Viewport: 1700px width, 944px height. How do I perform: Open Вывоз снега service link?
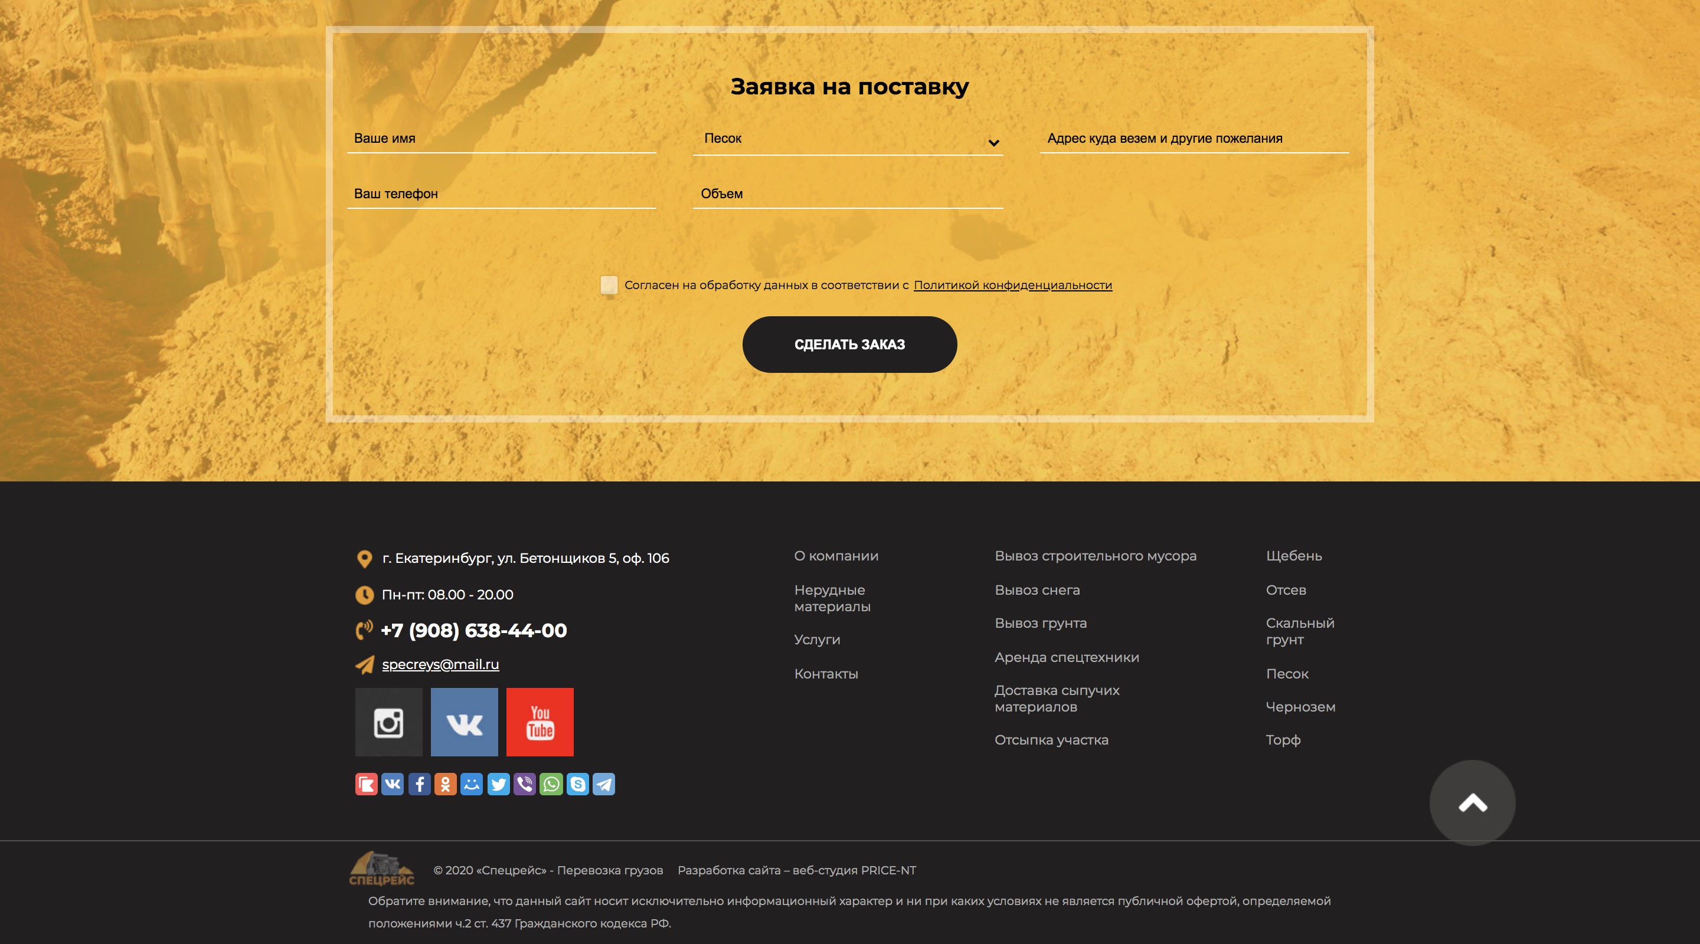[1037, 590]
